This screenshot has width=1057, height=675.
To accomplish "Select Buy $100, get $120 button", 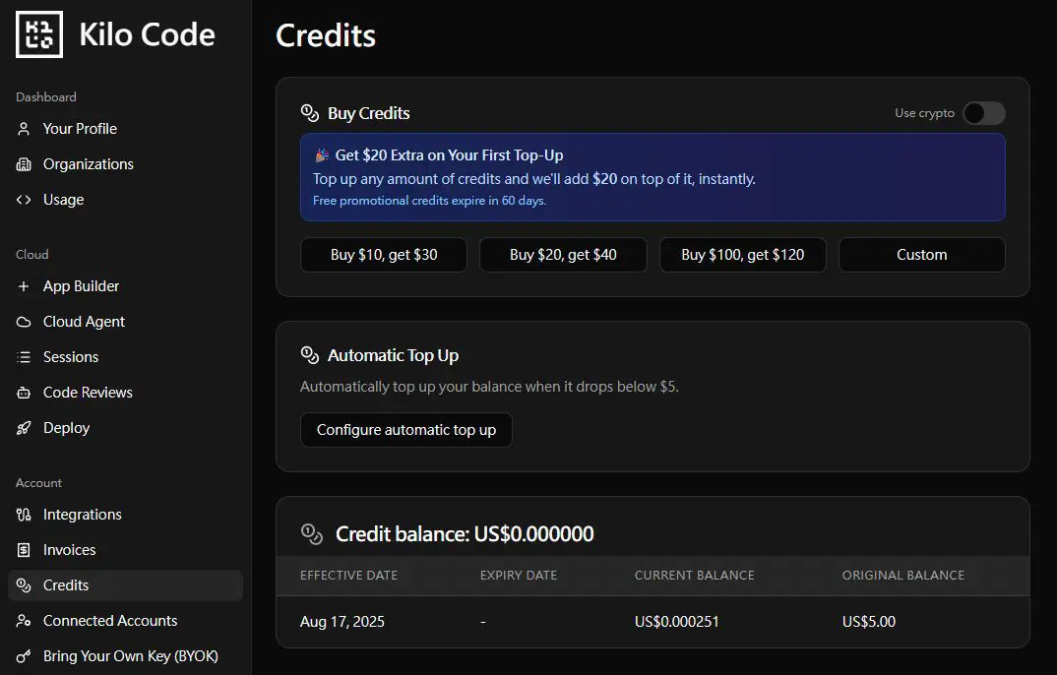I will click(742, 255).
